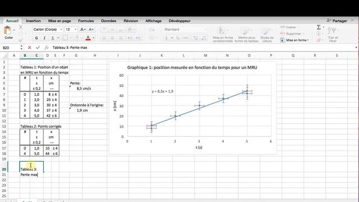Open Mise en forme conditionnelle
Viewport: 359px width, 202px height.
tap(223, 34)
